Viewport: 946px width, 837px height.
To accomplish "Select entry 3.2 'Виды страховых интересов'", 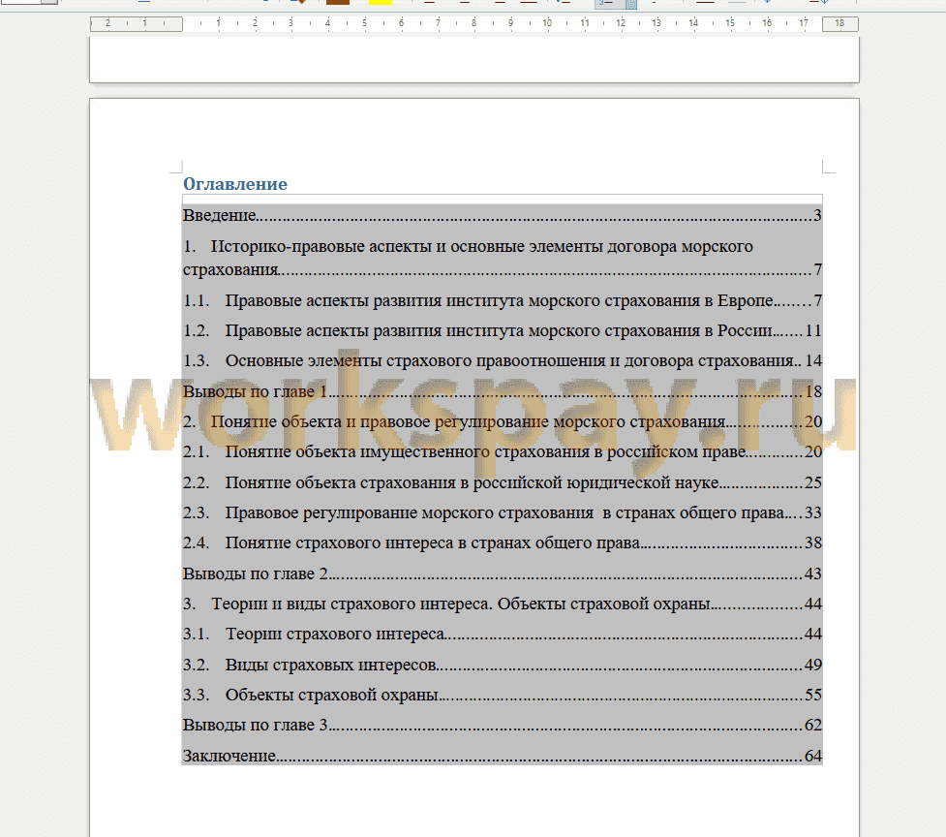I will point(502,665).
